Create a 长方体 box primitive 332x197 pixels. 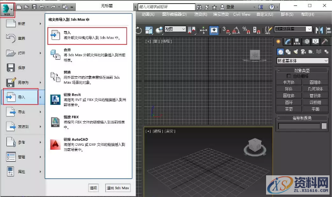[x=289, y=82]
